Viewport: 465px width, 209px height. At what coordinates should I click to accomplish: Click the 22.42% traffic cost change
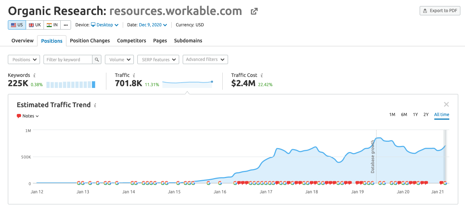pyautogui.click(x=265, y=85)
